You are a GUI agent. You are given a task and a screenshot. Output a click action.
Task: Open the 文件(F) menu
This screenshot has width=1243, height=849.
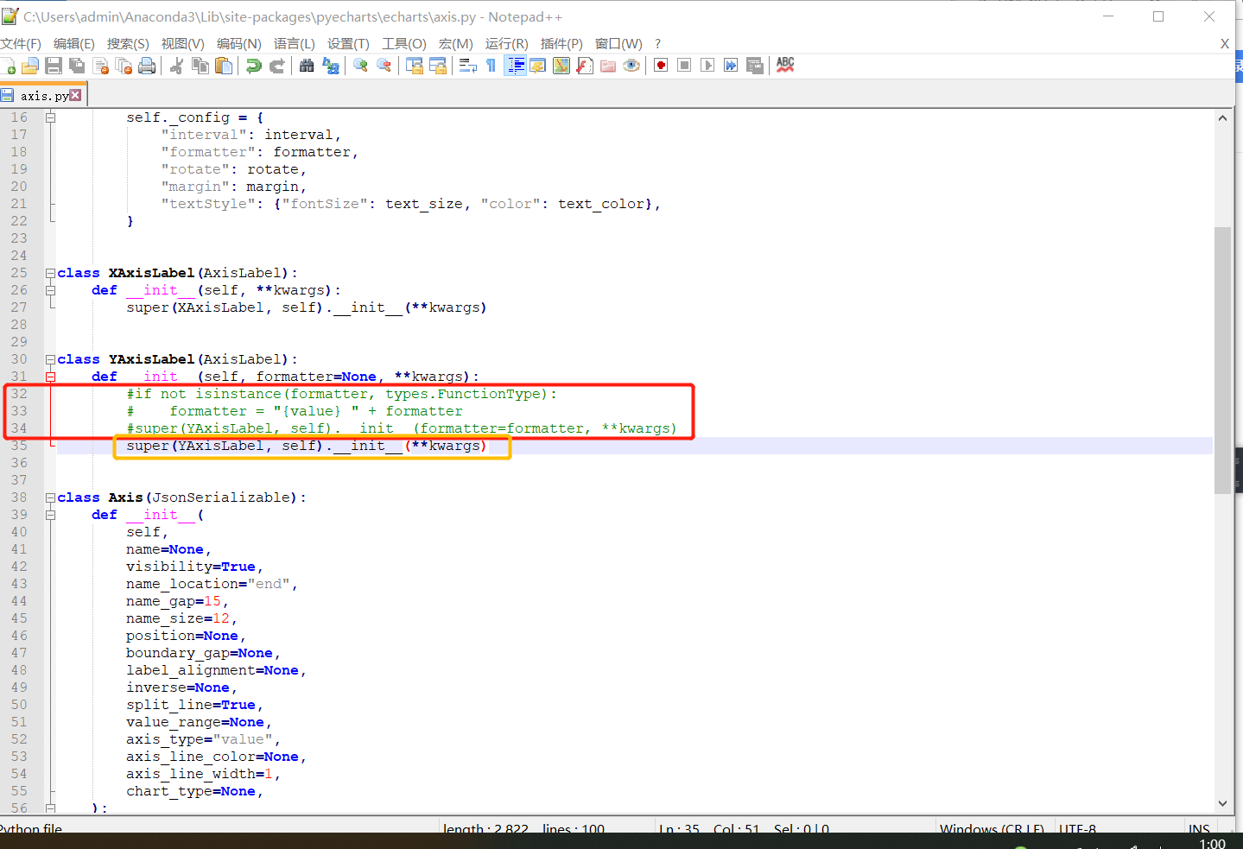pos(21,44)
